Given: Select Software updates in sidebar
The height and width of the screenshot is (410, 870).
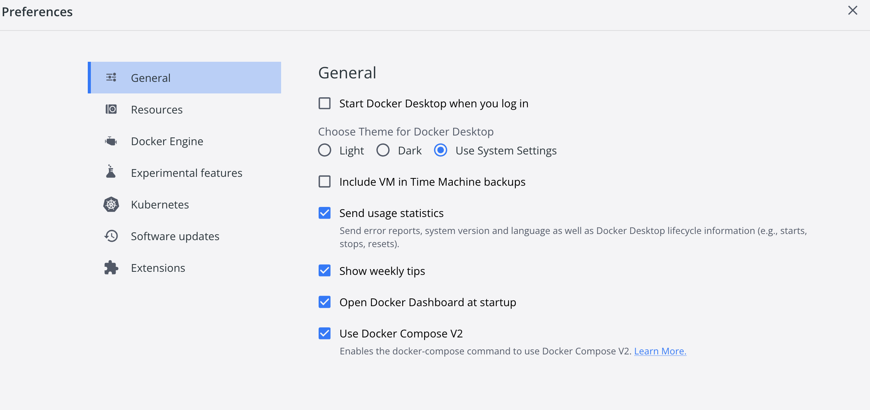Looking at the screenshot, I should tap(184, 236).
